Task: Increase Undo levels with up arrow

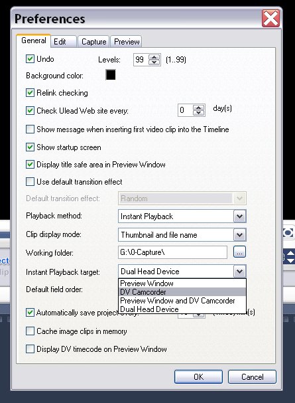Action: pyautogui.click(x=154, y=57)
